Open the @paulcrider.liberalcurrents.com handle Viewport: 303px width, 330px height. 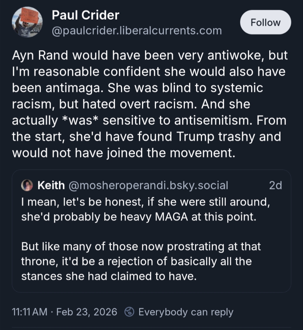pyautogui.click(x=137, y=31)
